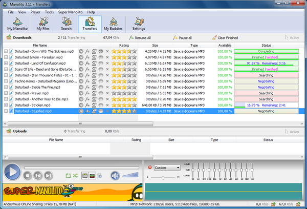Viewport: 307px width, 209px height.
Task: Toggle the equalizer red power button
Action: pos(150,167)
